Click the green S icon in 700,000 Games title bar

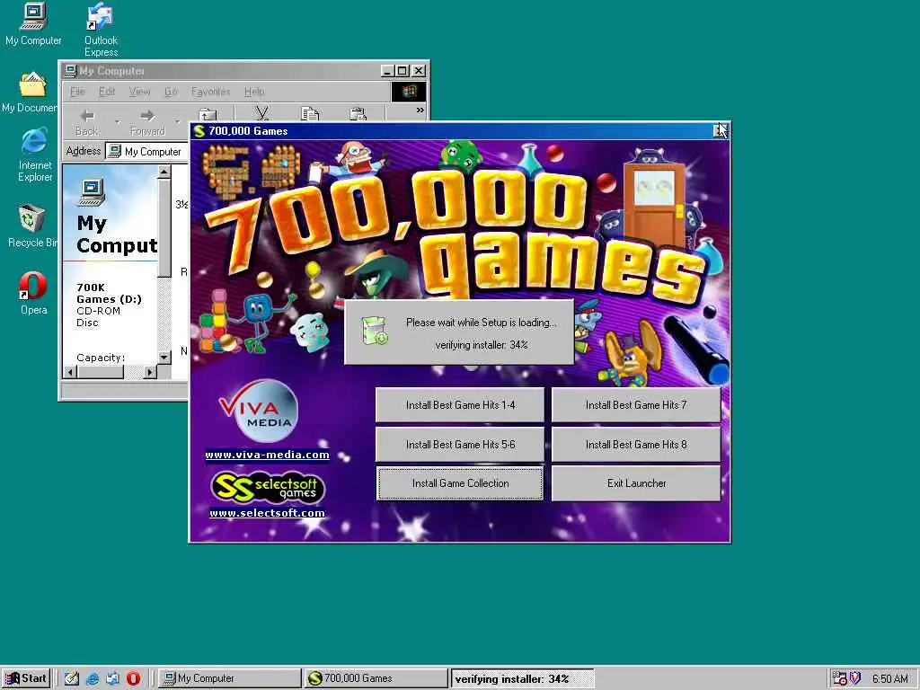pyautogui.click(x=199, y=131)
